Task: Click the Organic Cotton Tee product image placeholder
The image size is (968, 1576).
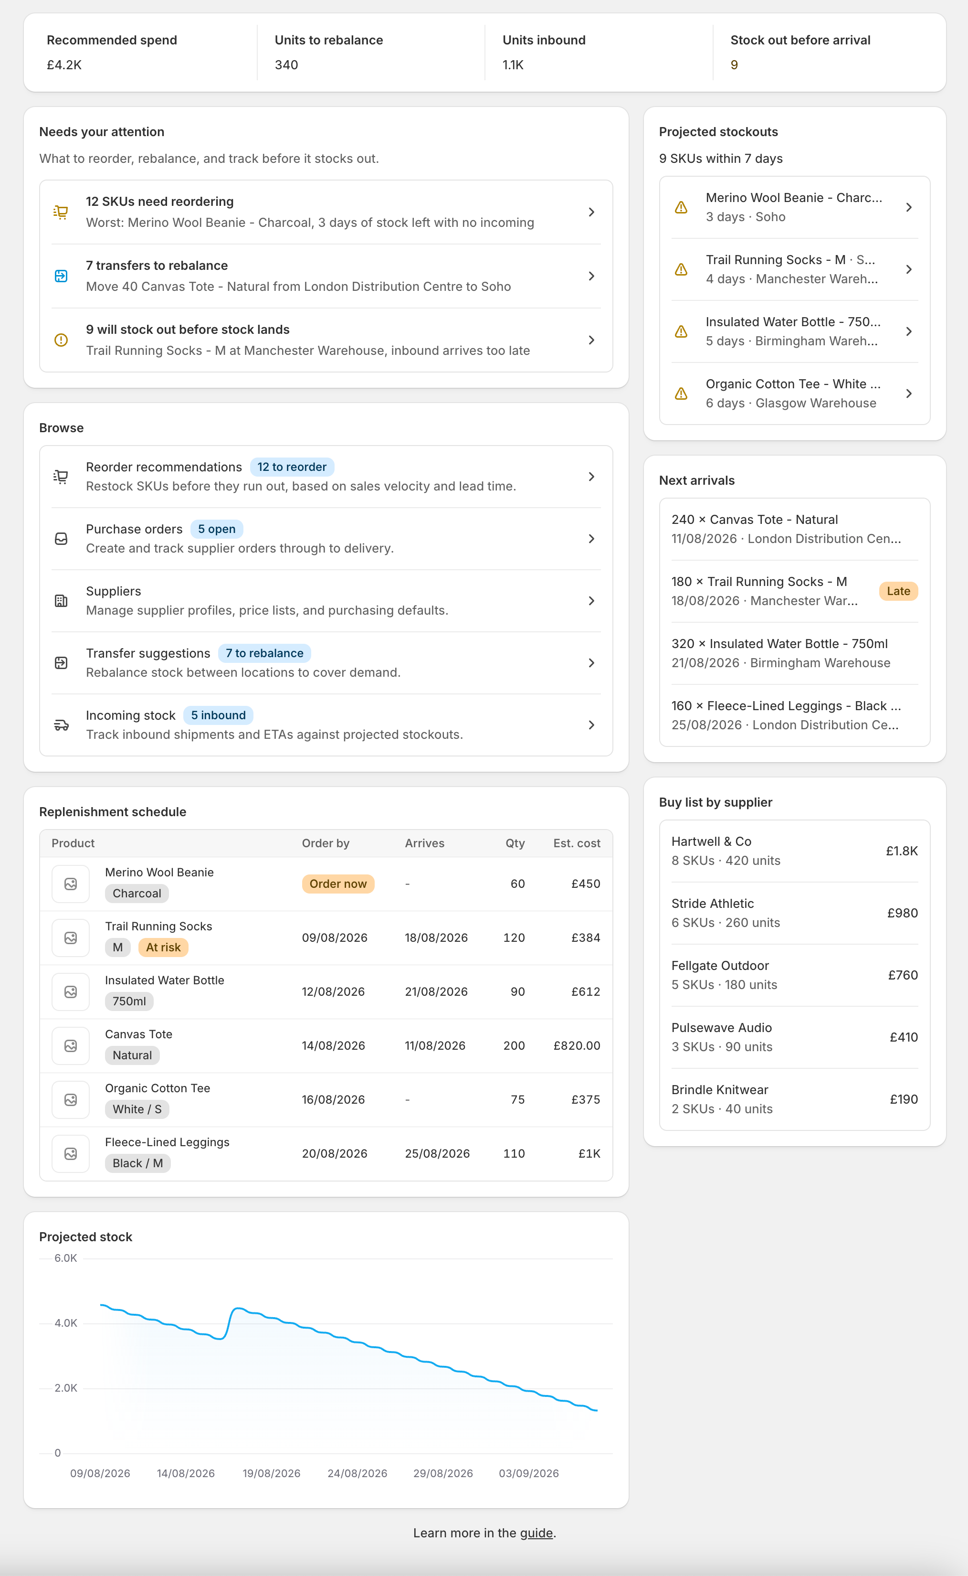Action: click(71, 1099)
